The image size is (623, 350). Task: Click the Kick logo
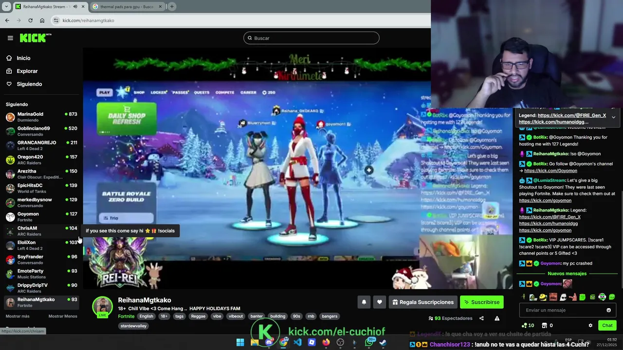coord(36,38)
